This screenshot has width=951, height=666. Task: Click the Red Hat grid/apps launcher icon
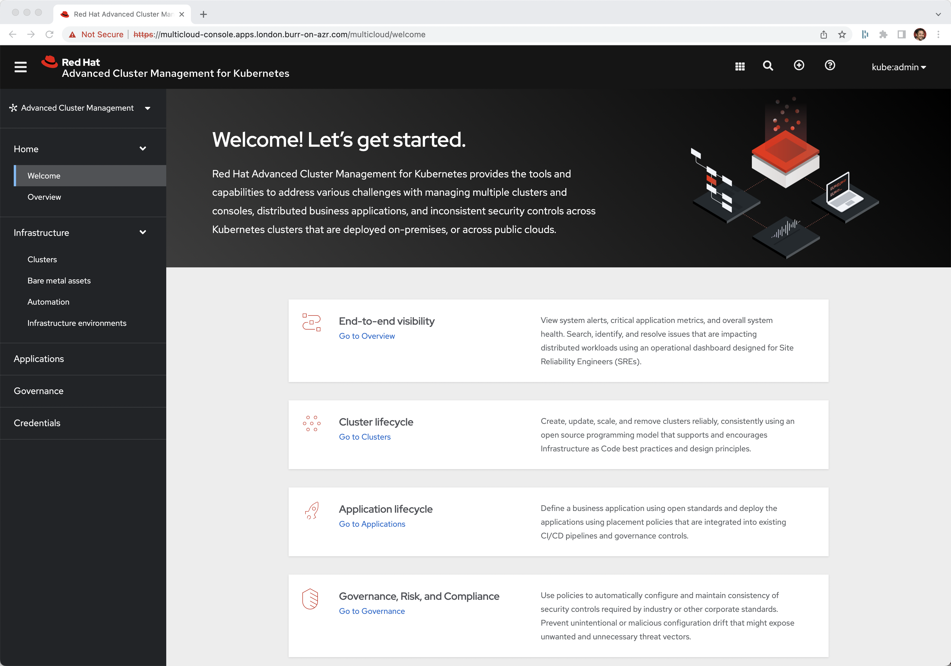[x=741, y=66]
